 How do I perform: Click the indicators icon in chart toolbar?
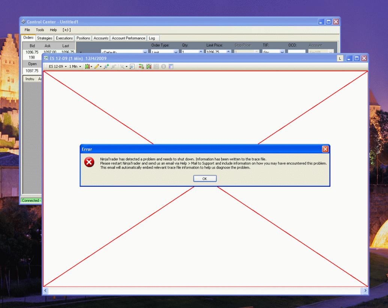pyautogui.click(x=149, y=66)
